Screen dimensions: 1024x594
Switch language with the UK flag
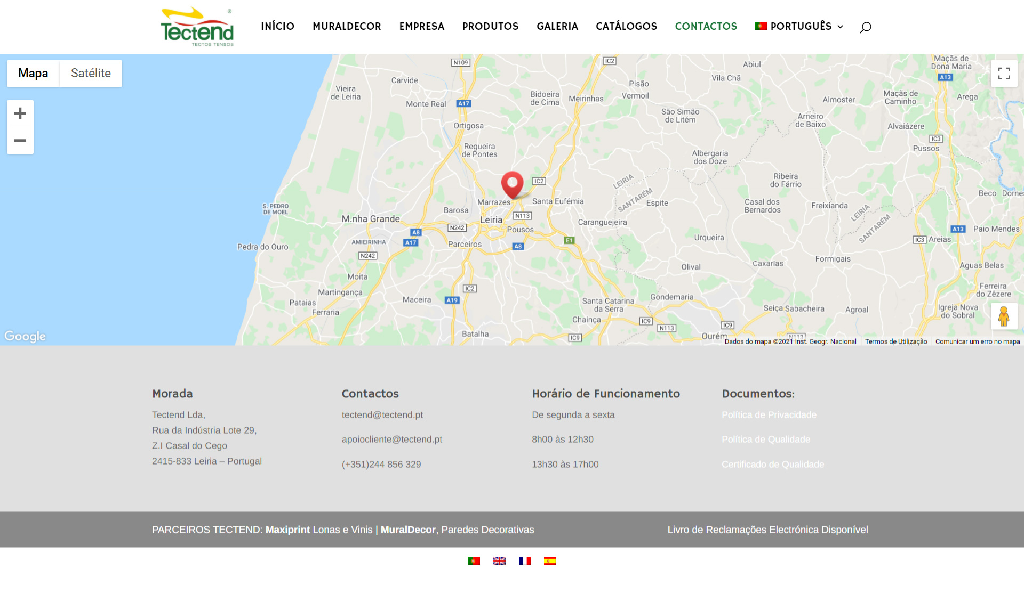tap(499, 561)
